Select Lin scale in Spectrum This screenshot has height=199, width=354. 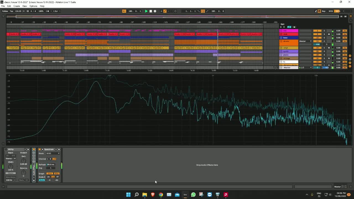click(48, 177)
